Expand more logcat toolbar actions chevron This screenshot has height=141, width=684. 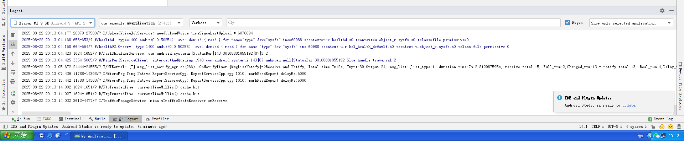point(13,112)
